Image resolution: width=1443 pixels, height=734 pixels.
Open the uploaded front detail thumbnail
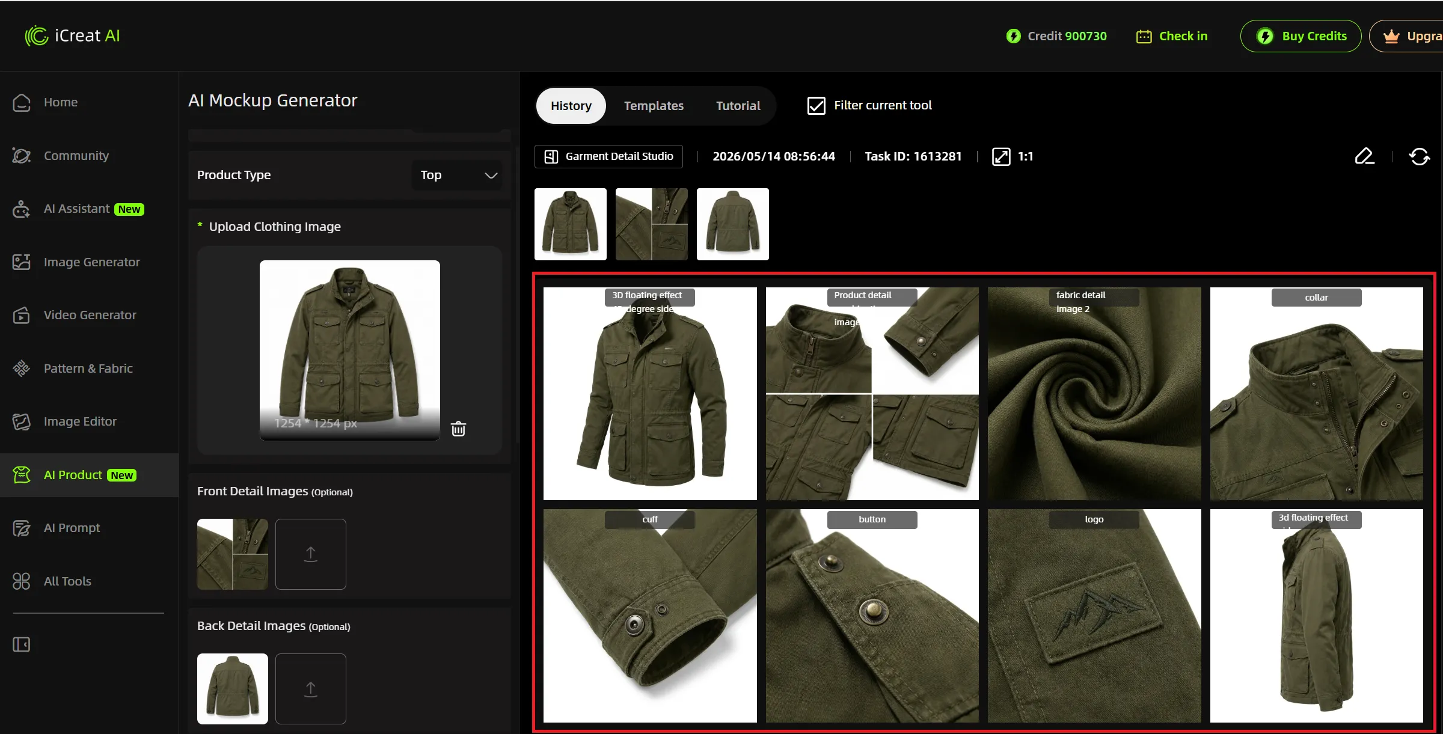click(x=233, y=554)
